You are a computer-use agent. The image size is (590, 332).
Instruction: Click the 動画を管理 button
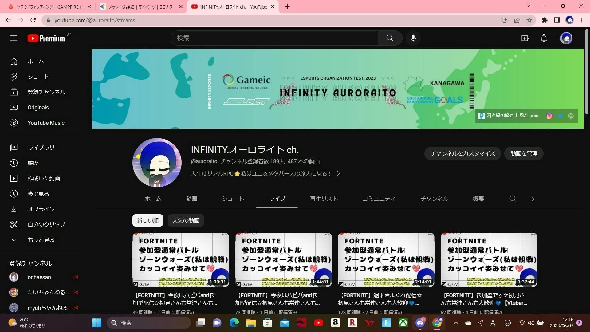pyautogui.click(x=523, y=153)
